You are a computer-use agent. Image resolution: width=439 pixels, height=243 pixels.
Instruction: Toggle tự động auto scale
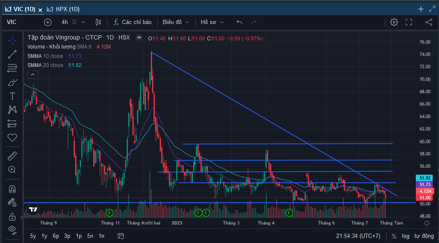click(x=424, y=236)
